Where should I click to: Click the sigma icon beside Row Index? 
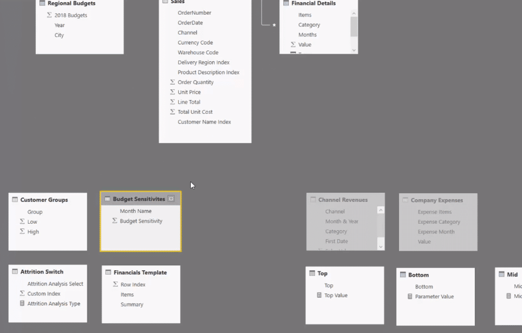click(x=115, y=284)
